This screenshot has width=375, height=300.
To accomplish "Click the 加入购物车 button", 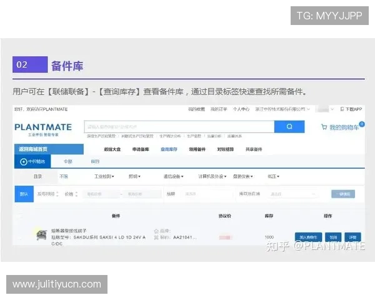I will (x=308, y=237).
